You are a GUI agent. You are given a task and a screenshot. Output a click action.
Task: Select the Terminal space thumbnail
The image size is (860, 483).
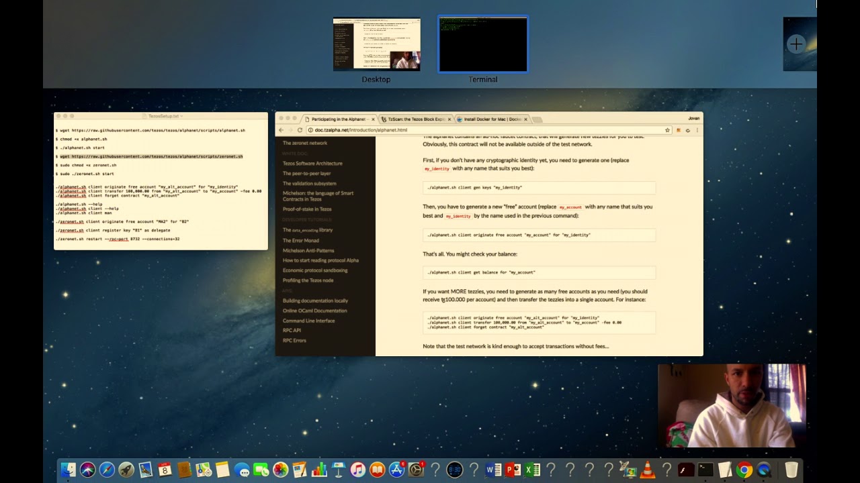(483, 44)
